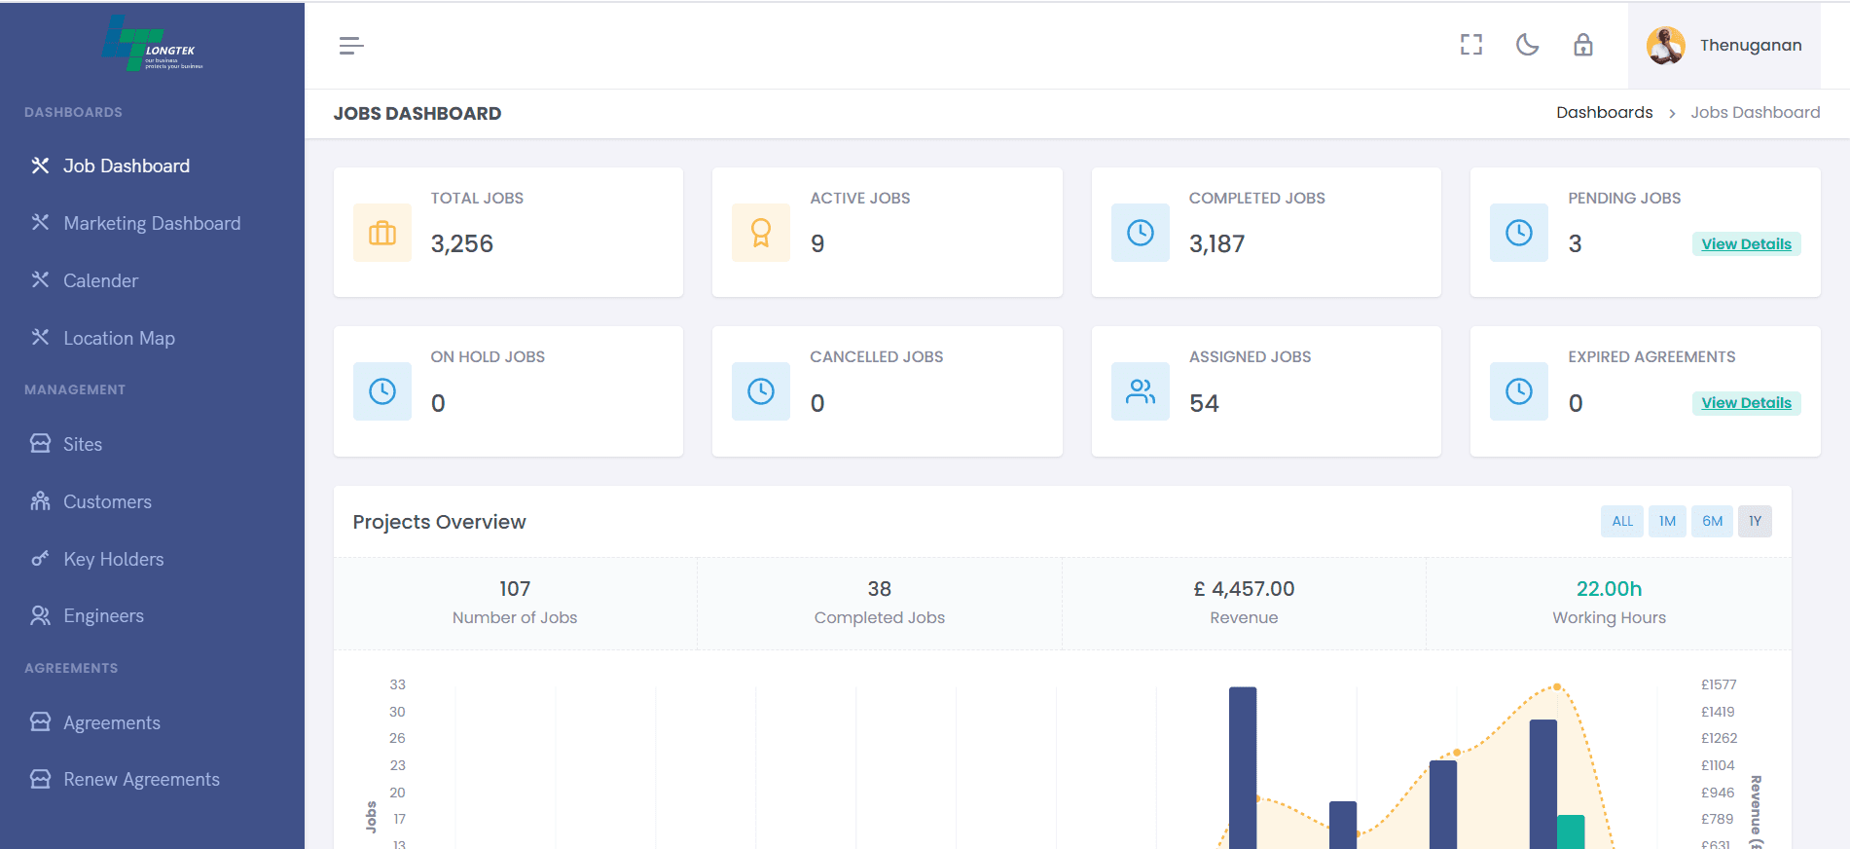Open Thenuganan user profile avatar

(x=1666, y=46)
